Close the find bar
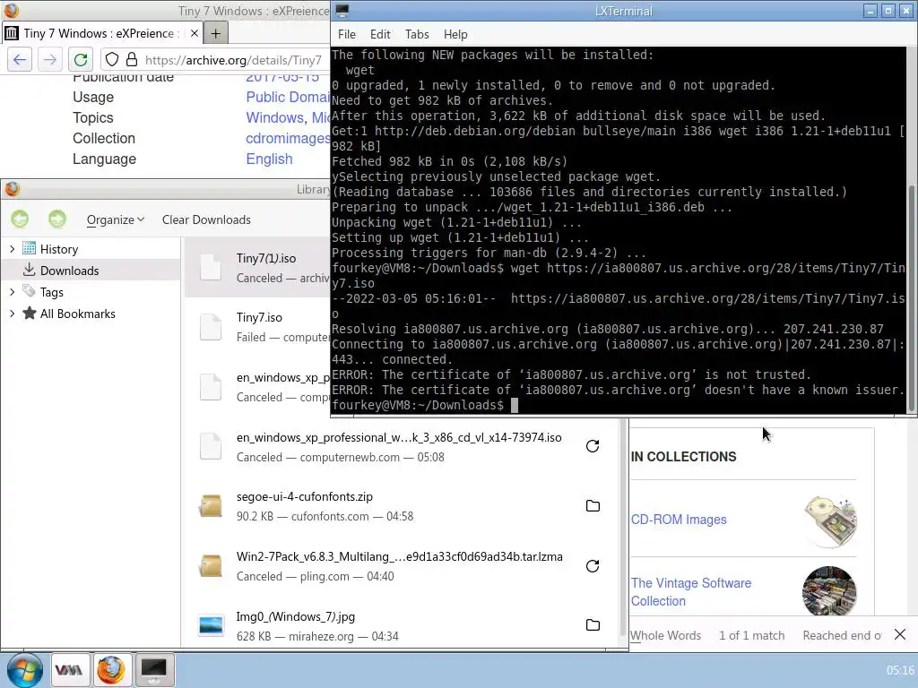The image size is (918, 688). point(900,634)
